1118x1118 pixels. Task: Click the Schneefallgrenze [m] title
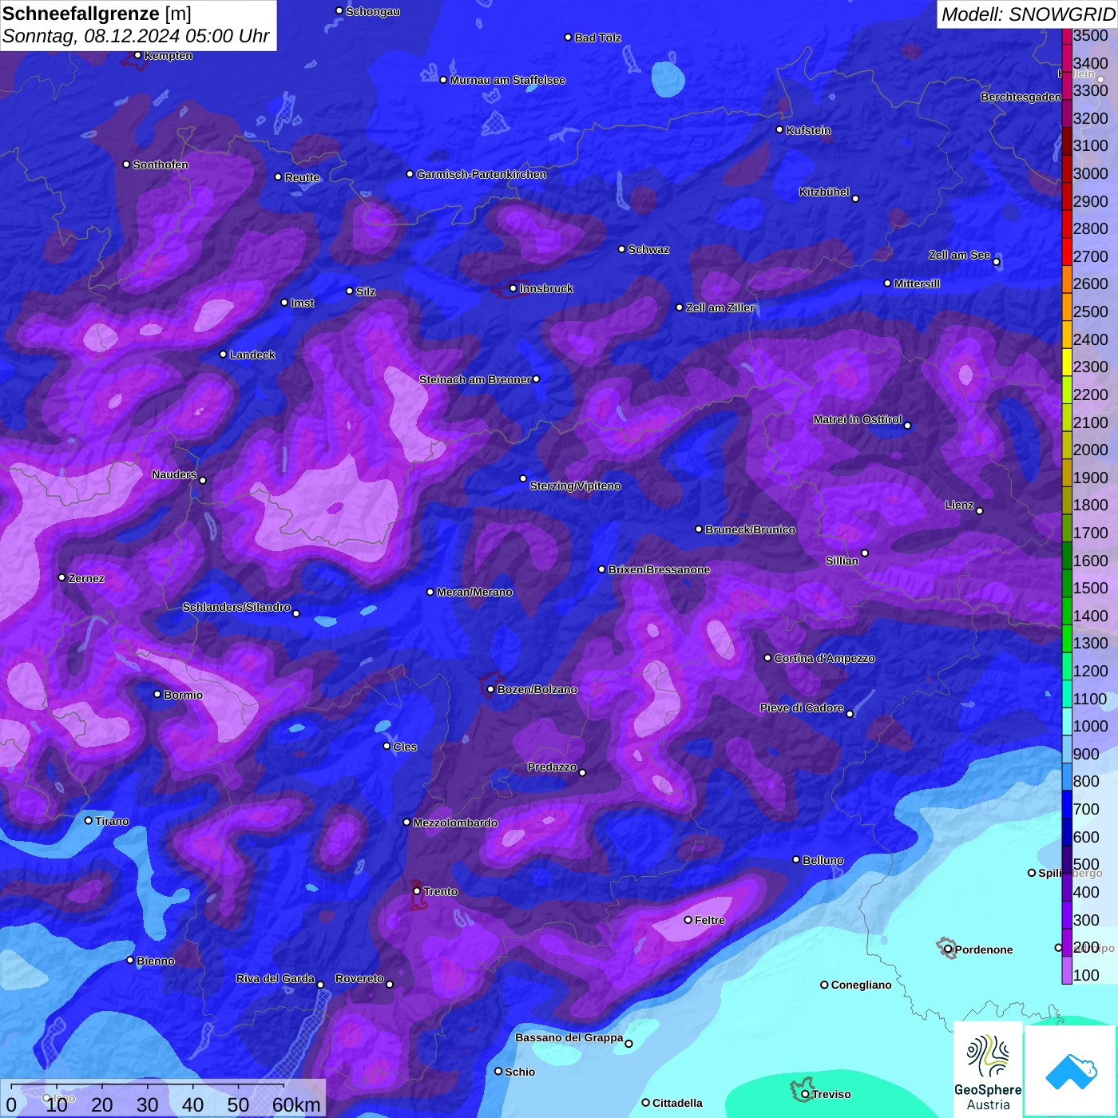[97, 14]
